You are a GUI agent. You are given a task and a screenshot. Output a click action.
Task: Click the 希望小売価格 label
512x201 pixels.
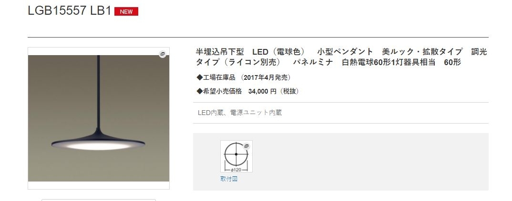click(222, 91)
